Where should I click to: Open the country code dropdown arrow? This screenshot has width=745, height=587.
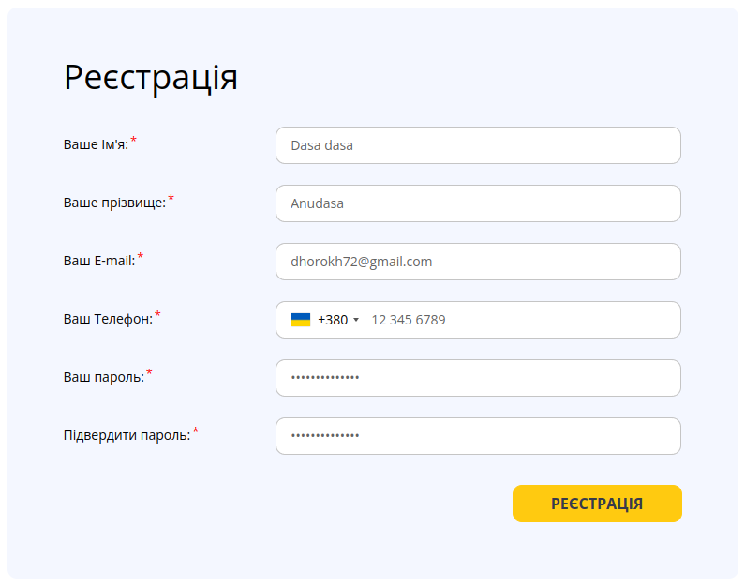[356, 321]
